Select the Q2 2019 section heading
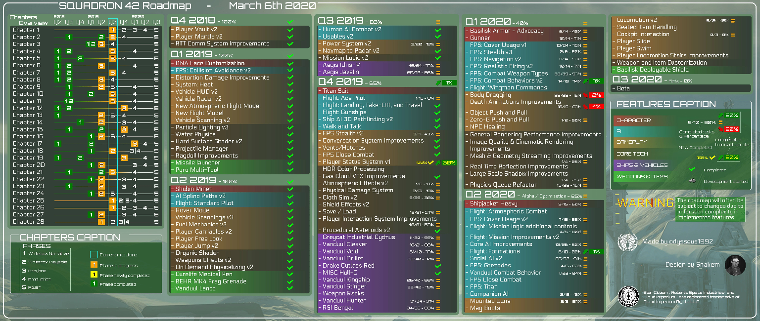Image resolution: width=760 pixels, height=321 pixels. tap(193, 181)
